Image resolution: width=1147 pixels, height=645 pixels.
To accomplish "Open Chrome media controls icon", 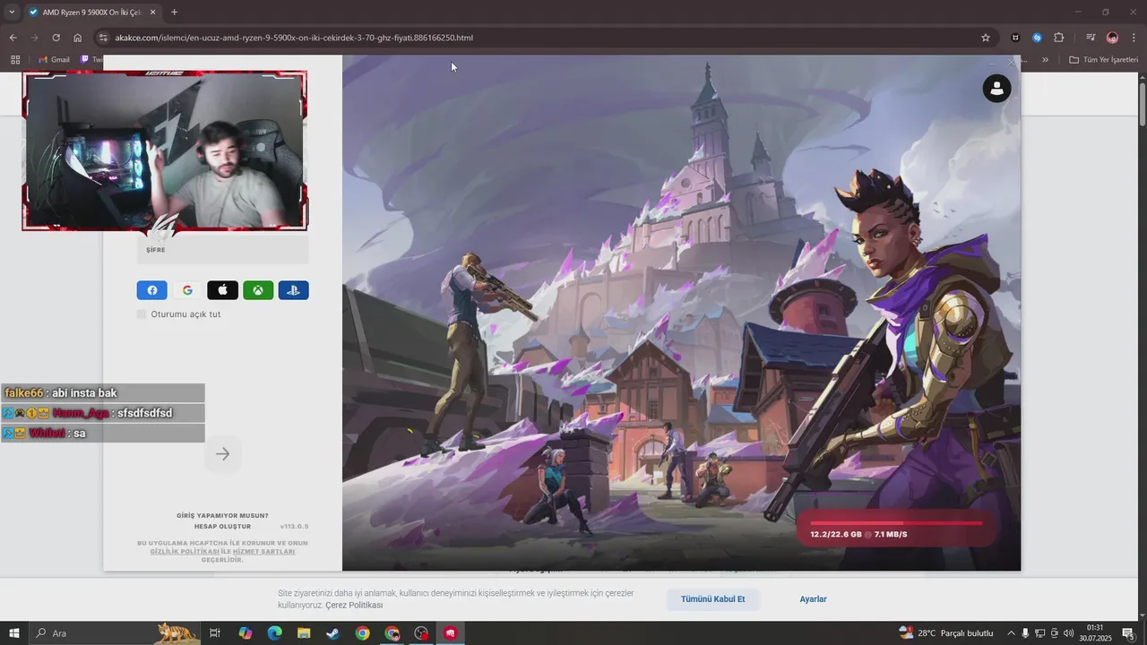I will [x=1090, y=38].
